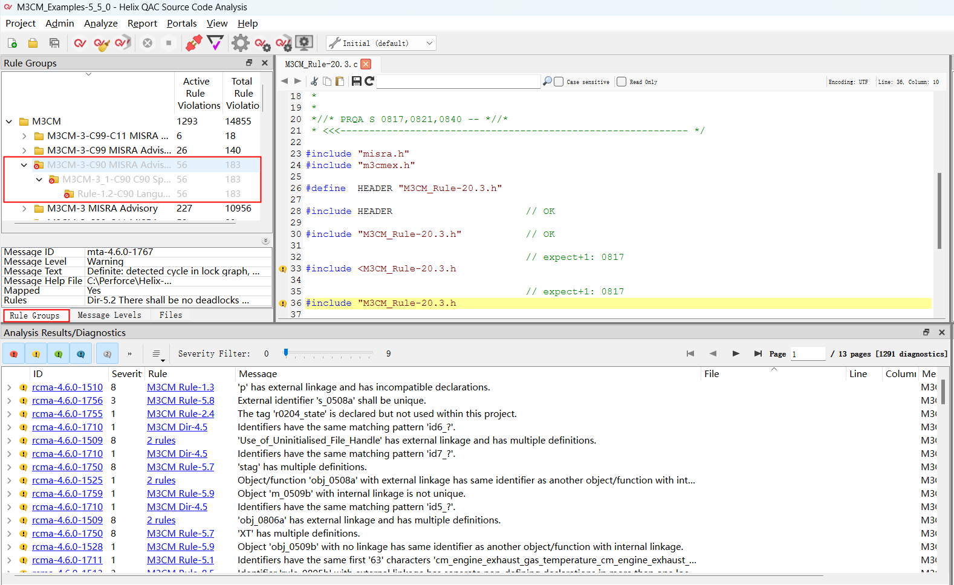
Task: Click the Page number input field
Action: tap(808, 354)
